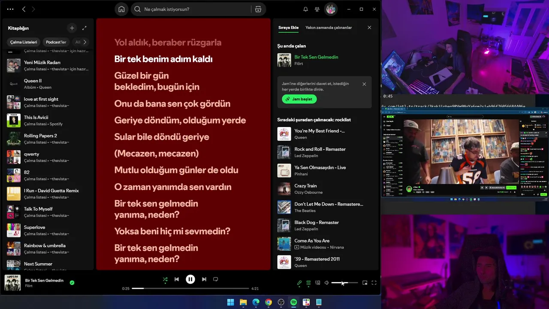Open the playlist named 82
Viewport: 549px width, 309px height.
(x=48, y=176)
